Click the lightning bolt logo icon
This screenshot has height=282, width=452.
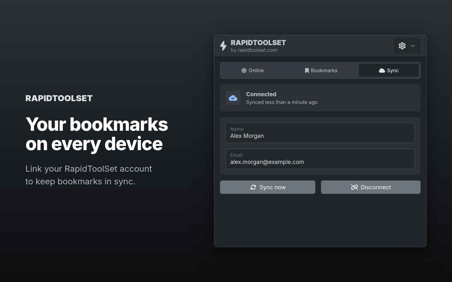(x=223, y=46)
